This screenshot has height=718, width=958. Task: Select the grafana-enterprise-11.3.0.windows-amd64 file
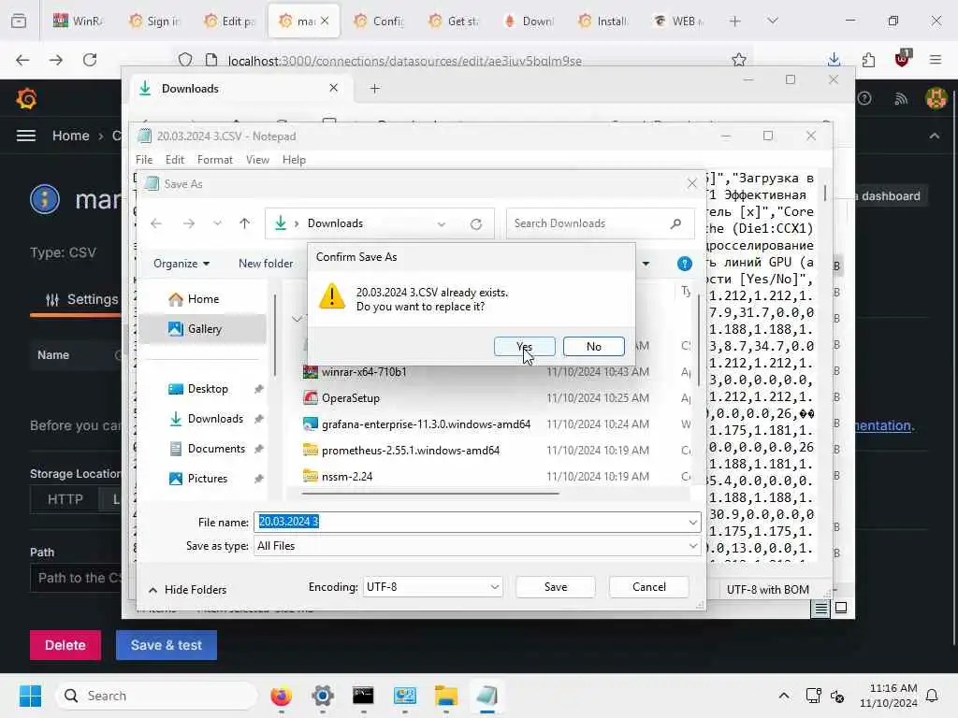[x=426, y=424]
